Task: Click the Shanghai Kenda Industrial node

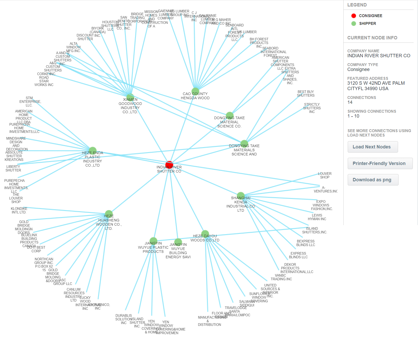Action: coord(241,196)
